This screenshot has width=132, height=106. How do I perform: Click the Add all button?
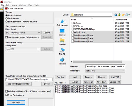[x=75, y=82]
